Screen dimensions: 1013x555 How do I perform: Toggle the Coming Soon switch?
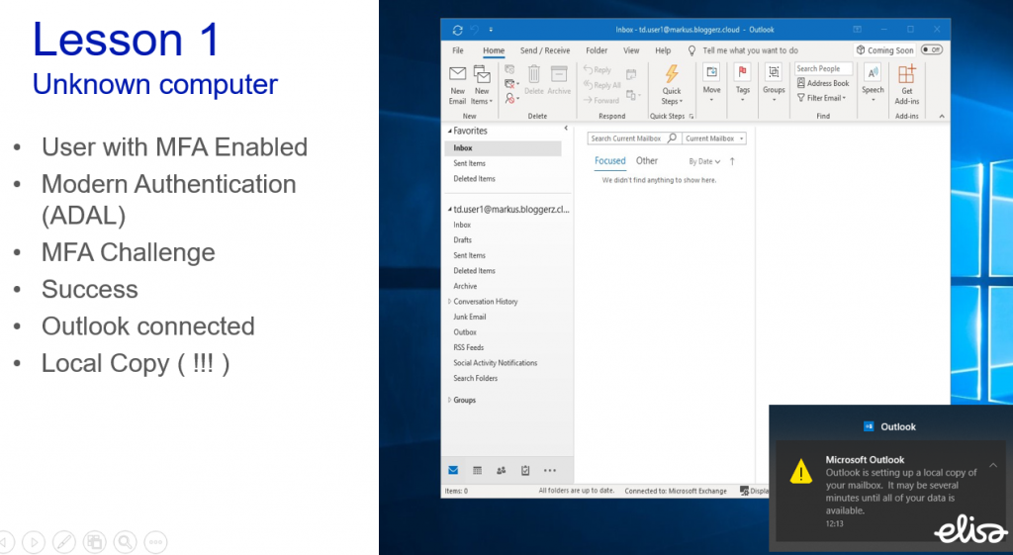tap(932, 49)
